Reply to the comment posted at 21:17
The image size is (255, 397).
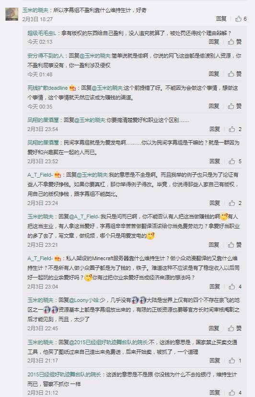[x=215, y=361]
